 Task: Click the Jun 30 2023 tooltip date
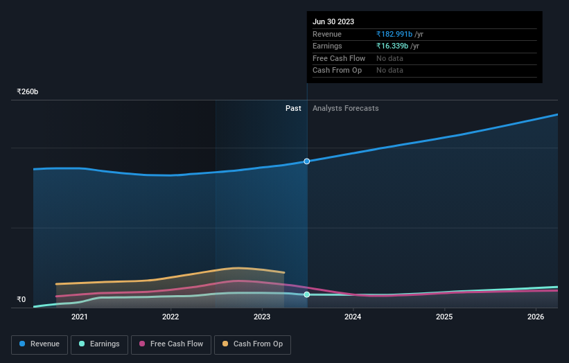(333, 21)
